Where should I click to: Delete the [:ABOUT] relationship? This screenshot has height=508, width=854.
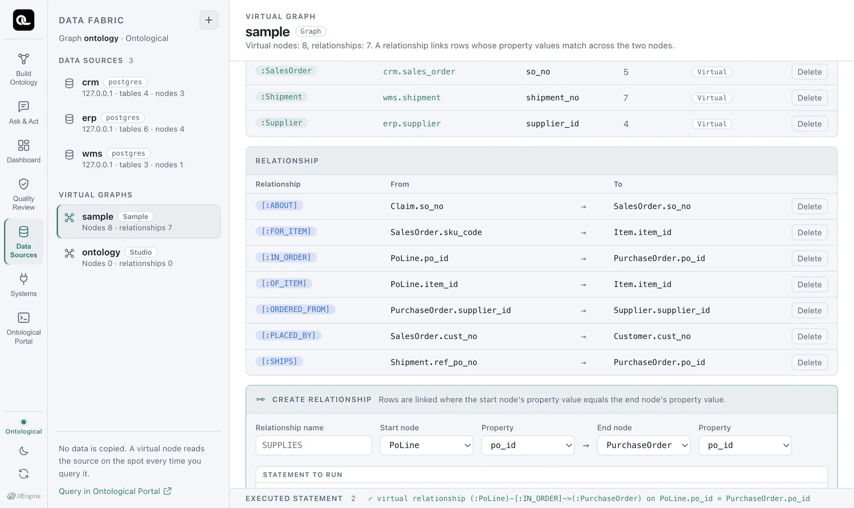coord(809,207)
